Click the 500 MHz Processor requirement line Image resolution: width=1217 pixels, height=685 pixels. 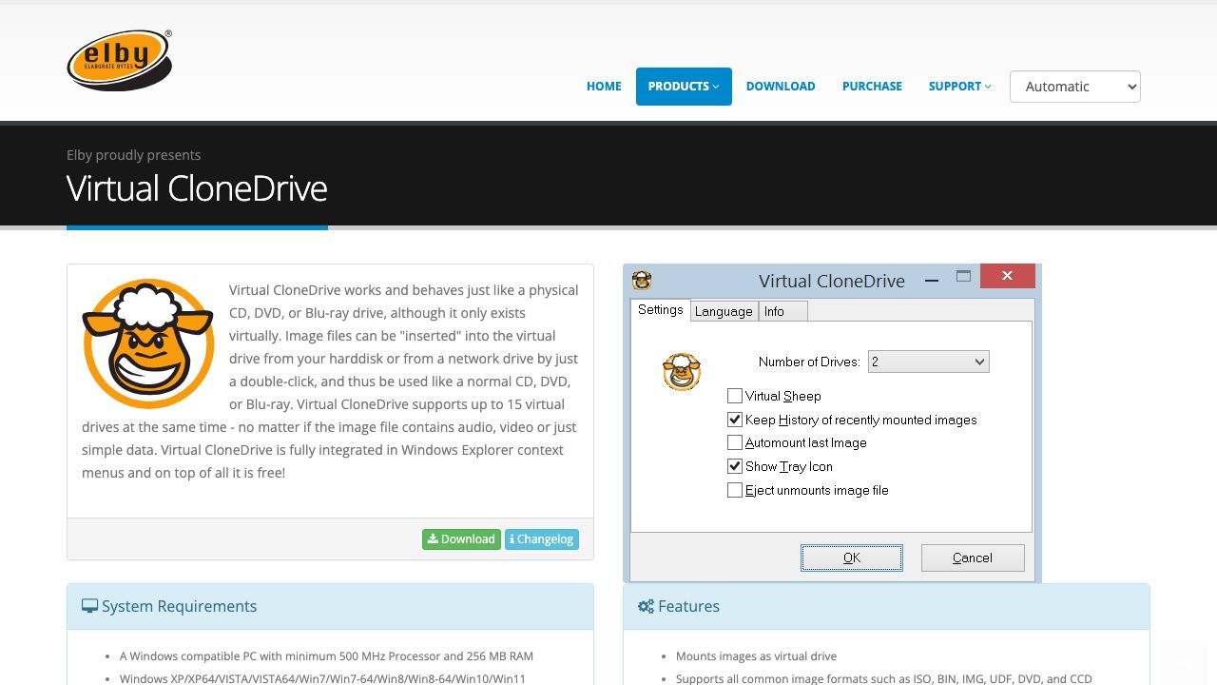pyautogui.click(x=326, y=656)
